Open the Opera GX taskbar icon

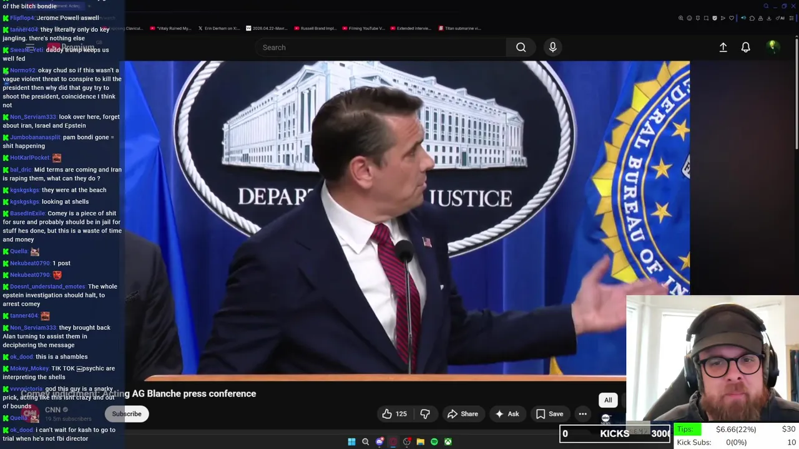(393, 442)
